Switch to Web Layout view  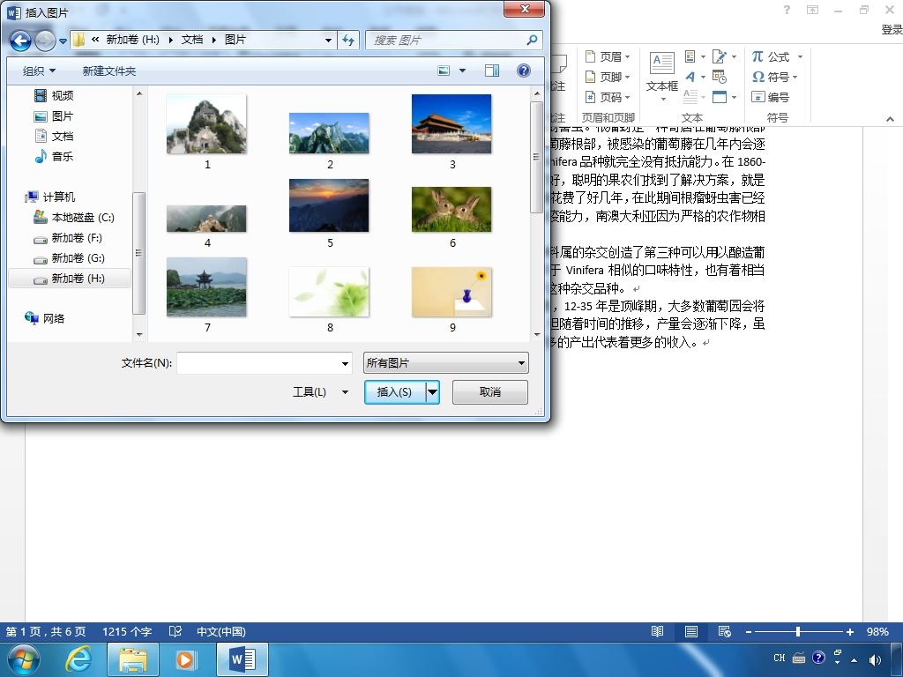pyautogui.click(x=725, y=631)
